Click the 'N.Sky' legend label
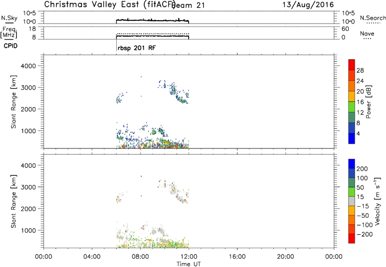Image resolution: width=386 pixels, height=267 pixels. click(9, 18)
